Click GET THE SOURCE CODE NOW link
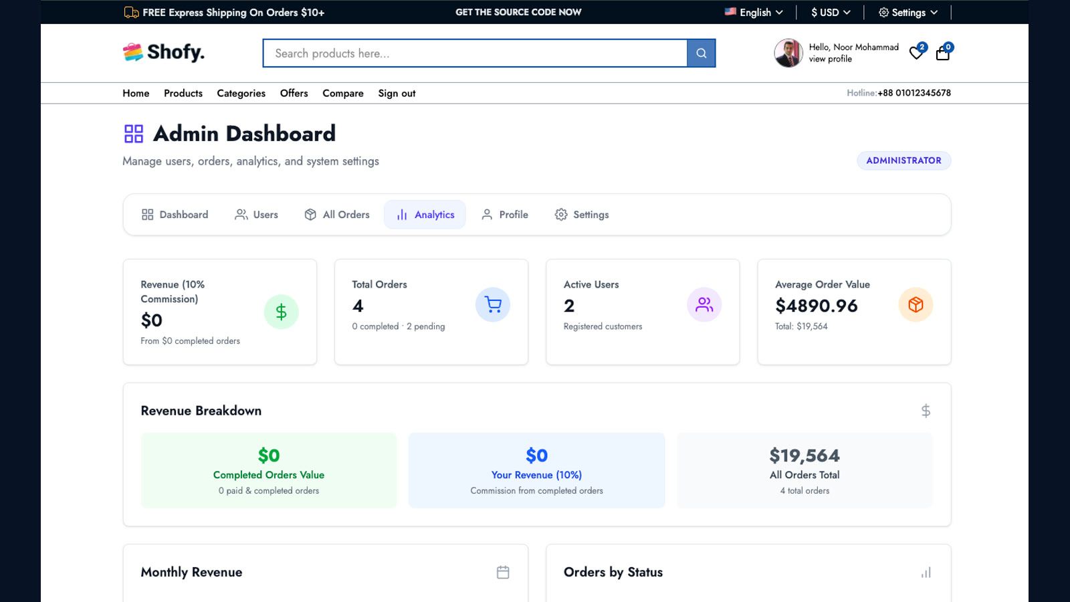This screenshot has width=1070, height=602. tap(518, 12)
